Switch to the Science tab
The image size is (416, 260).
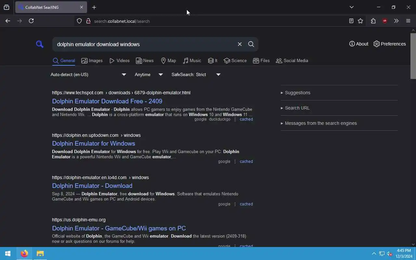(235, 61)
